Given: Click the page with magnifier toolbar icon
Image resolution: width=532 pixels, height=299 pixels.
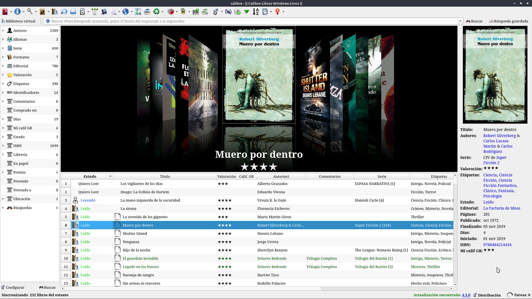Looking at the screenshot, I should click(x=113, y=12).
